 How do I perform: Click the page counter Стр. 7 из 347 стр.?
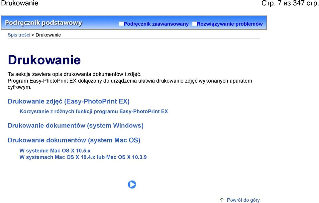tap(290, 3)
